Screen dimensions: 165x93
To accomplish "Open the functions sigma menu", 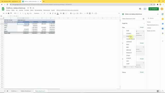I will [96, 13].
